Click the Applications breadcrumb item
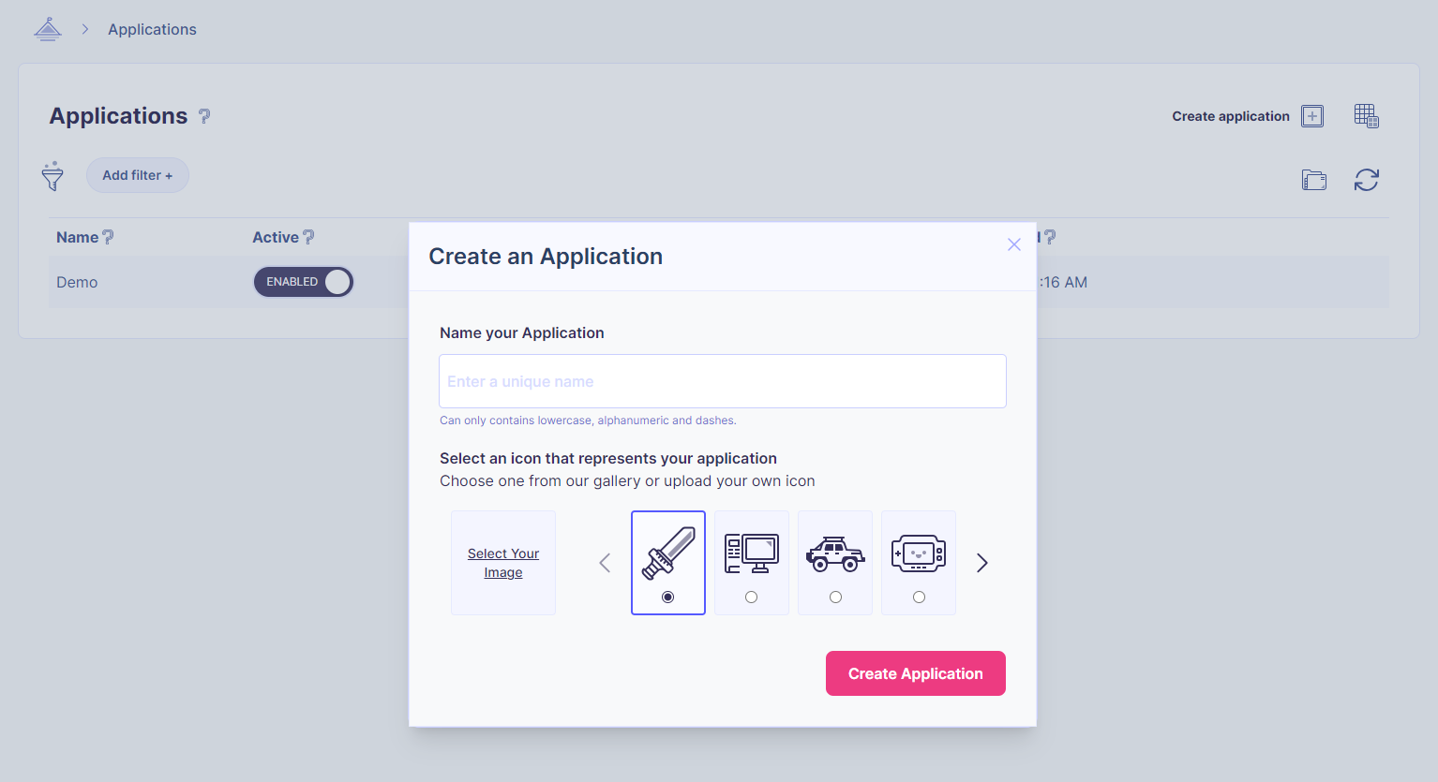1438x782 pixels. coord(152,30)
